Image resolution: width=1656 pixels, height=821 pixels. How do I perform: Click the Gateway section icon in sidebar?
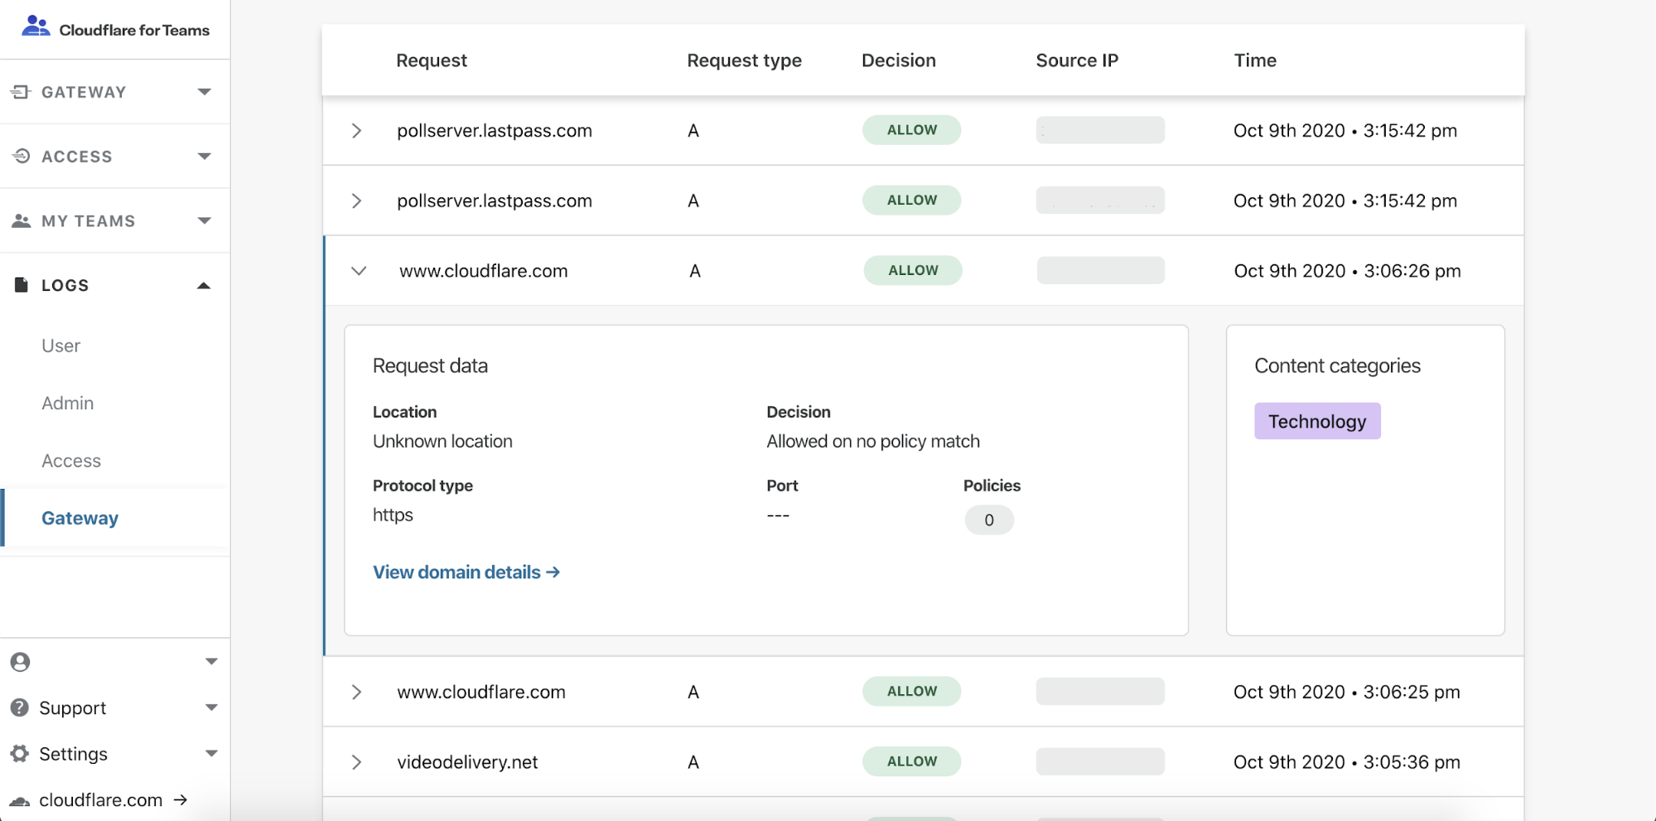click(x=21, y=92)
